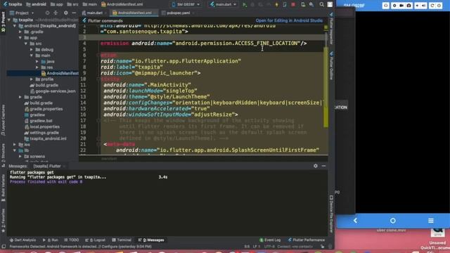Tap the Home circle in the device mirror window
The image size is (450, 253).
click(393, 221)
